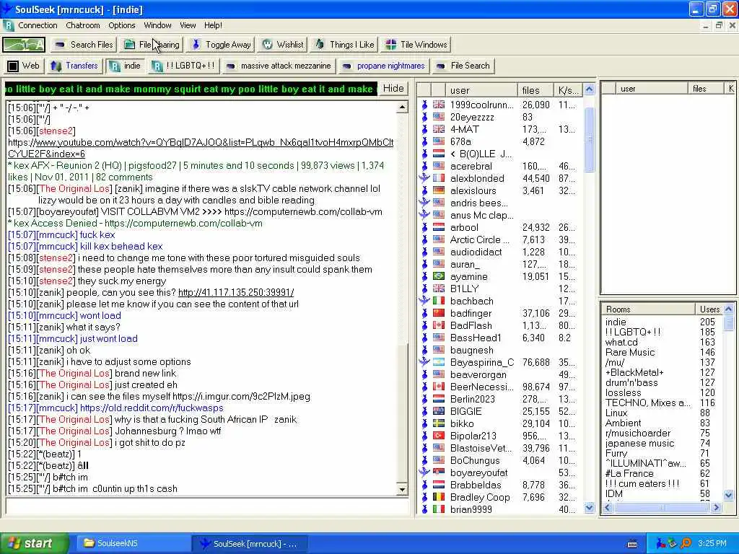Open File Sharing settings
Screen dimensions: 739x554
152,45
